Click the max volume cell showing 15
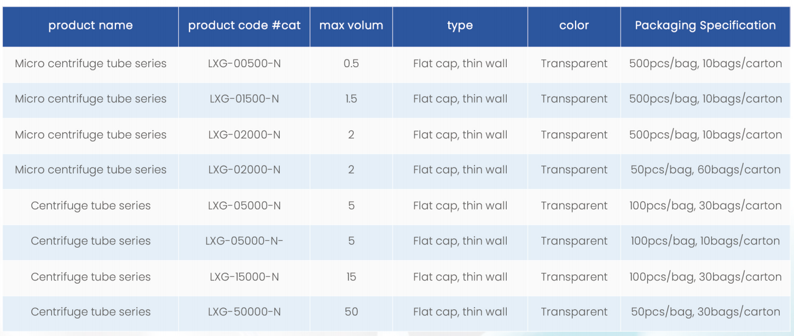 pyautogui.click(x=351, y=277)
